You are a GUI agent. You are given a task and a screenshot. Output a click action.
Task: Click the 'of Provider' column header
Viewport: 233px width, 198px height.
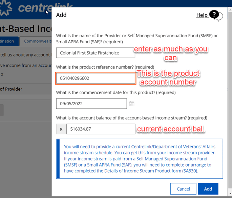click(11, 89)
